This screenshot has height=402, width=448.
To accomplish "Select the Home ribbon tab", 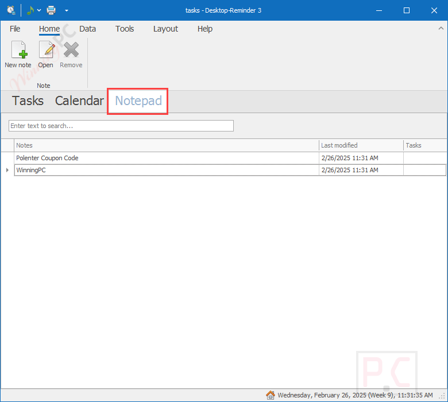I will (x=49, y=29).
